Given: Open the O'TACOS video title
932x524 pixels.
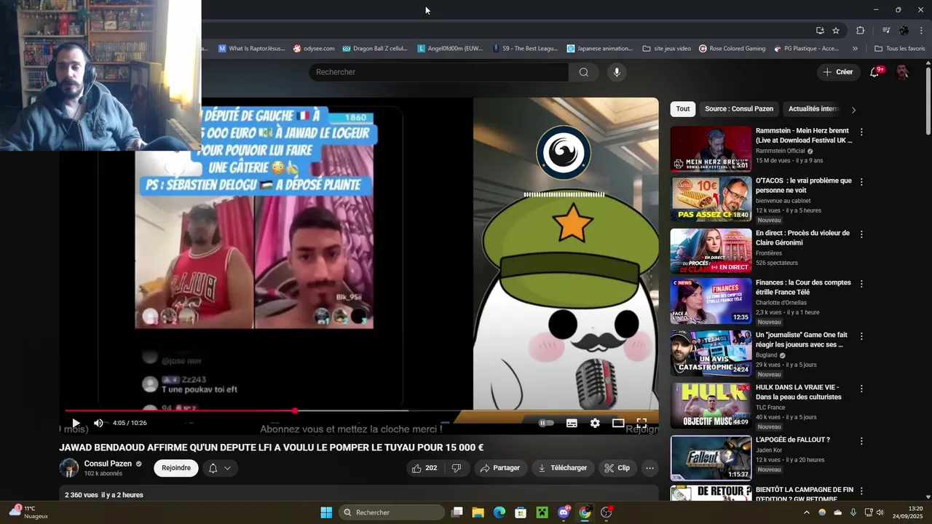Looking at the screenshot, I should [804, 186].
